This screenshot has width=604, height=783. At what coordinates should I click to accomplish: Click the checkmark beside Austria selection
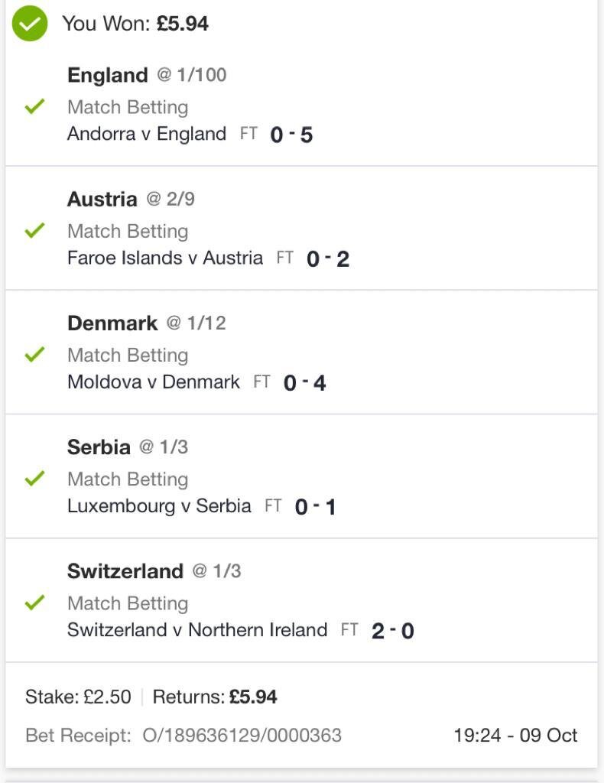[x=35, y=230]
